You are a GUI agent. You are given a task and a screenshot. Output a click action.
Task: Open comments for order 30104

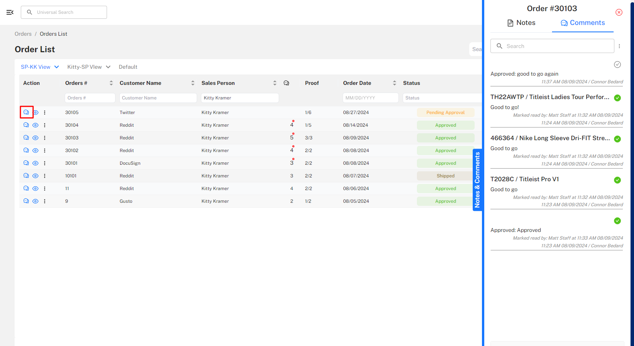tap(26, 125)
